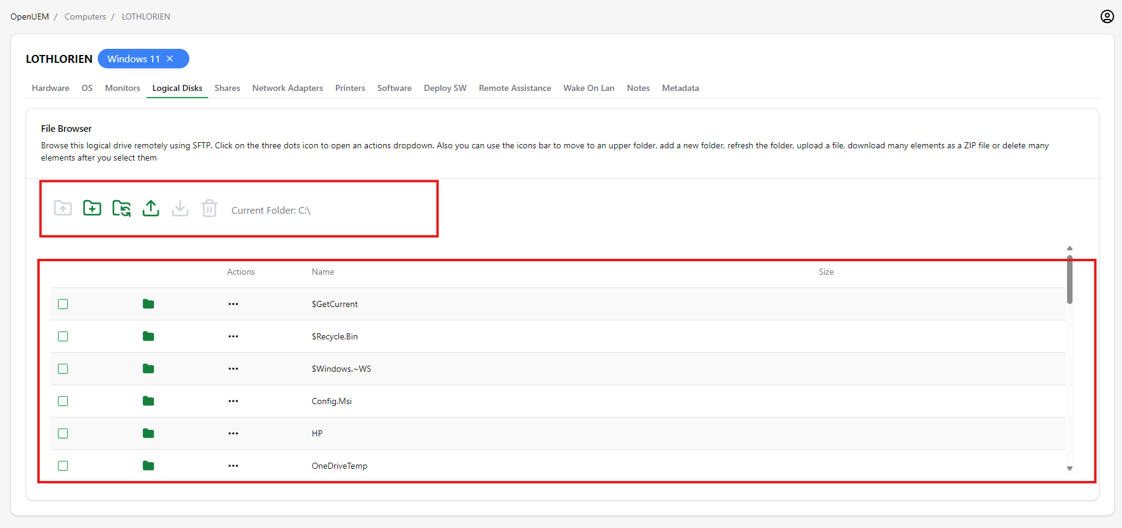Open actions dropdown for $Recycle.Bin
The width and height of the screenshot is (1122, 528).
pyautogui.click(x=233, y=336)
